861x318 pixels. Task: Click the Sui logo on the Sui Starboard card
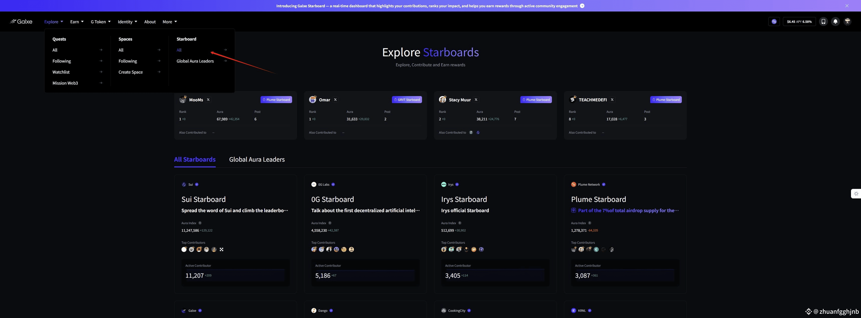coord(184,184)
